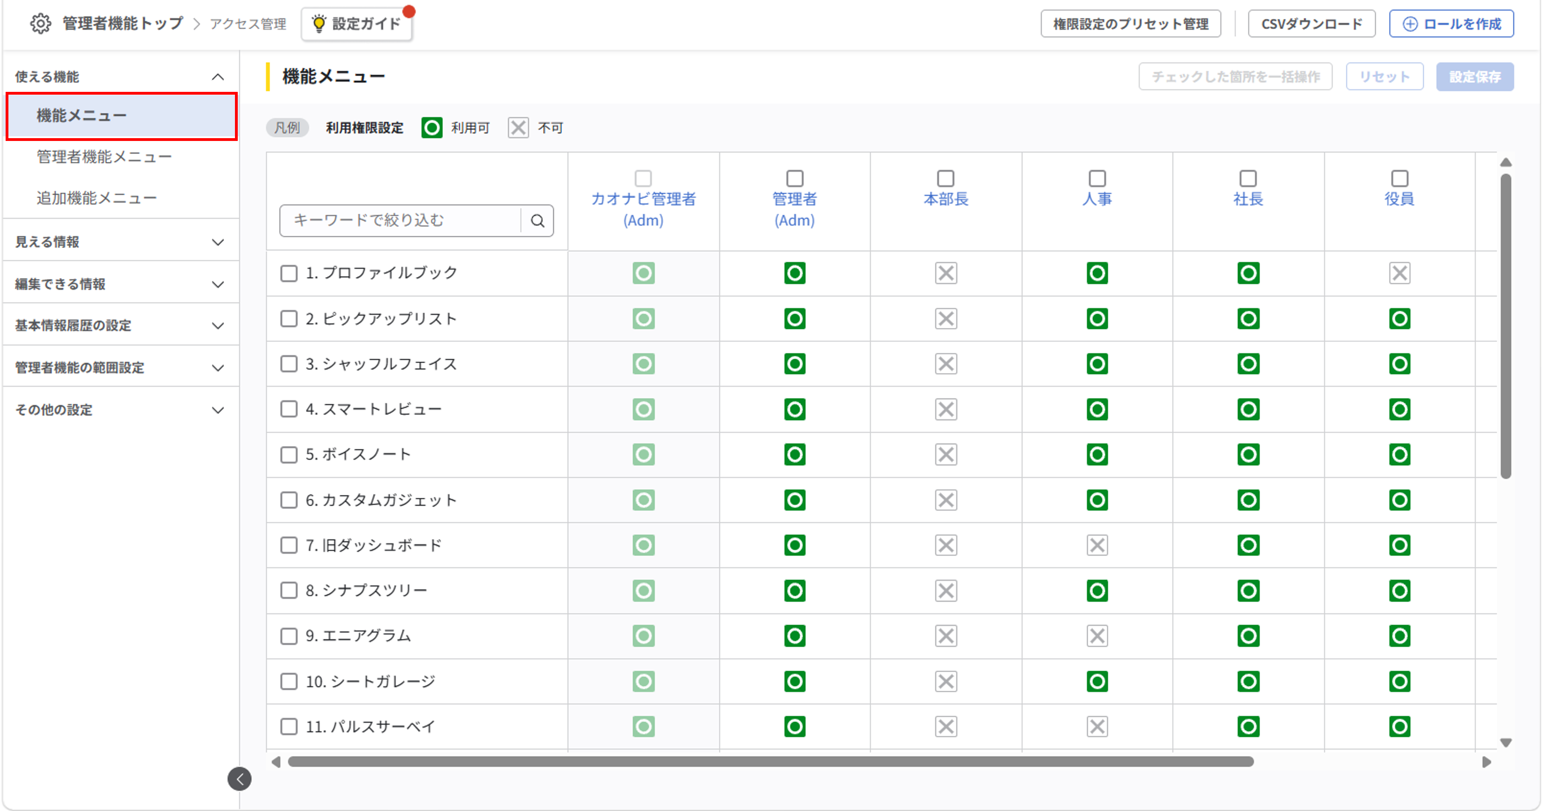Check the 役員 column checkbox

(x=1399, y=178)
